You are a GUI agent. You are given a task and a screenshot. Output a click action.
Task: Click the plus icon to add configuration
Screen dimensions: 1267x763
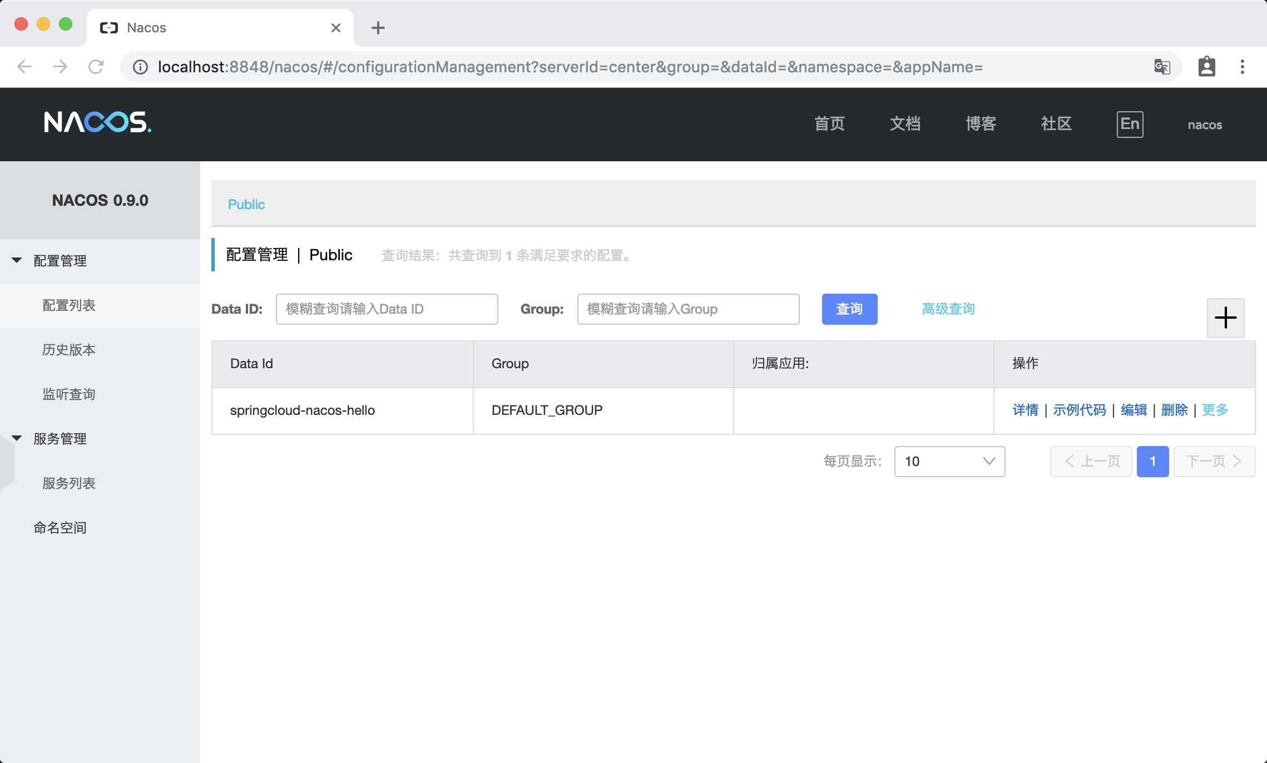tap(1225, 318)
